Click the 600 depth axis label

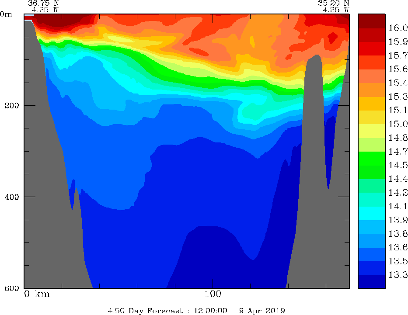12,288
